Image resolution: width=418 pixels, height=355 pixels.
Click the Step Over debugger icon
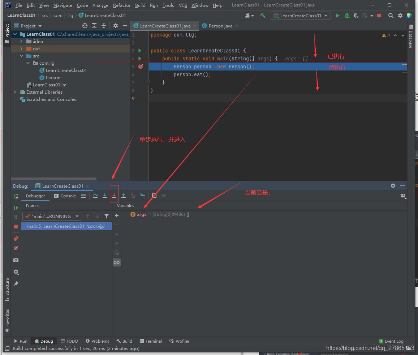(x=95, y=196)
